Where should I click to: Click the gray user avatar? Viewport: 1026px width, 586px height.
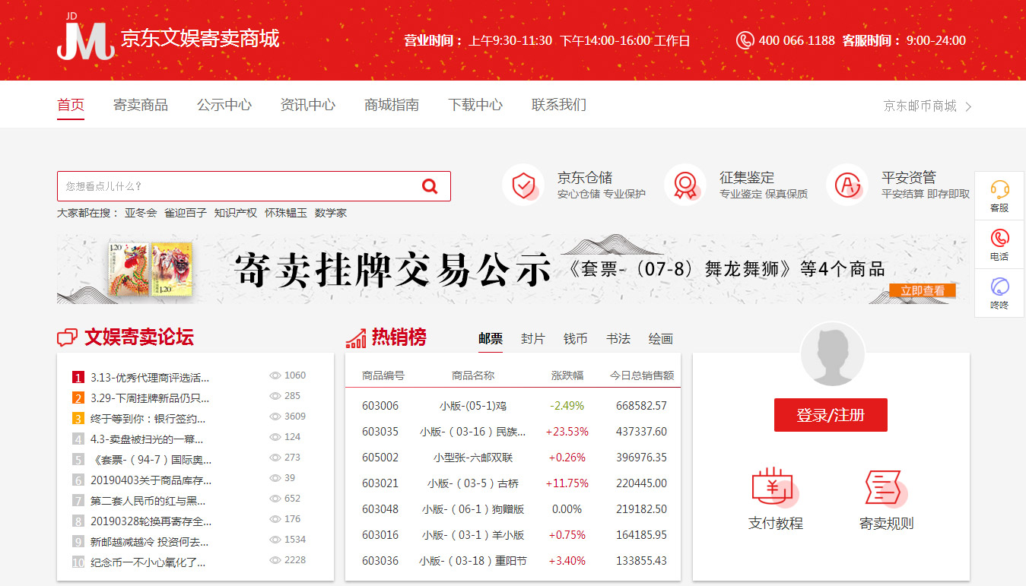[x=832, y=354]
